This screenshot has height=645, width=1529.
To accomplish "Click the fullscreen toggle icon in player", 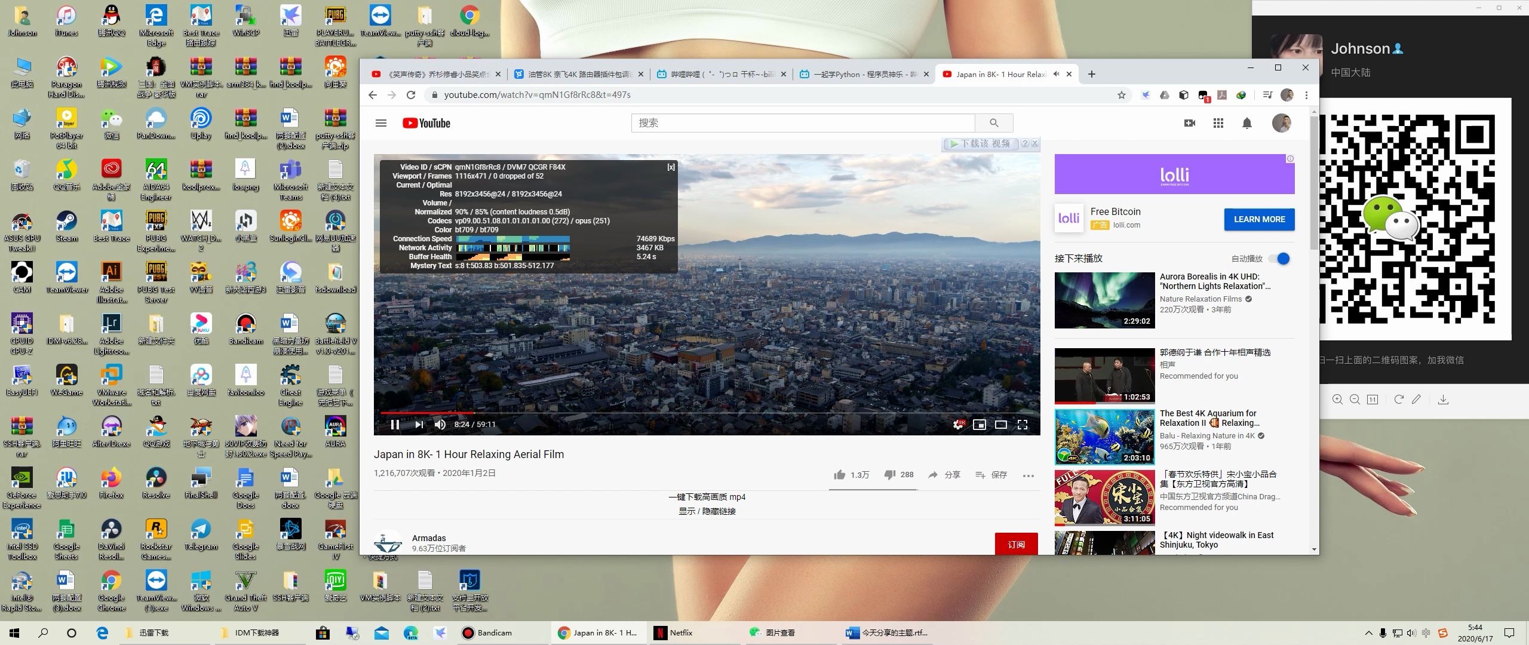I will 1022,424.
